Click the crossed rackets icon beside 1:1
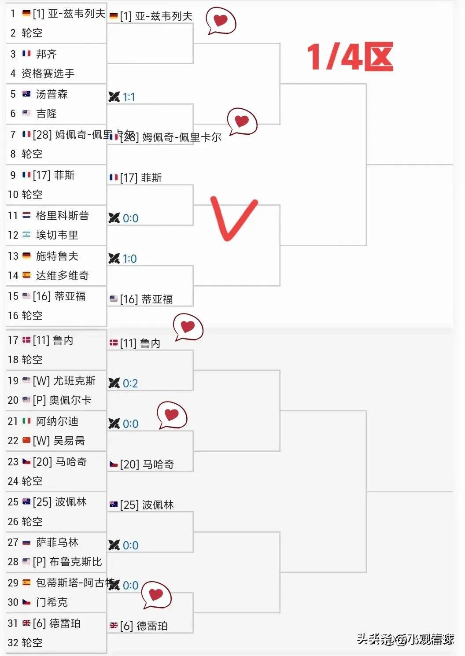 tap(114, 97)
